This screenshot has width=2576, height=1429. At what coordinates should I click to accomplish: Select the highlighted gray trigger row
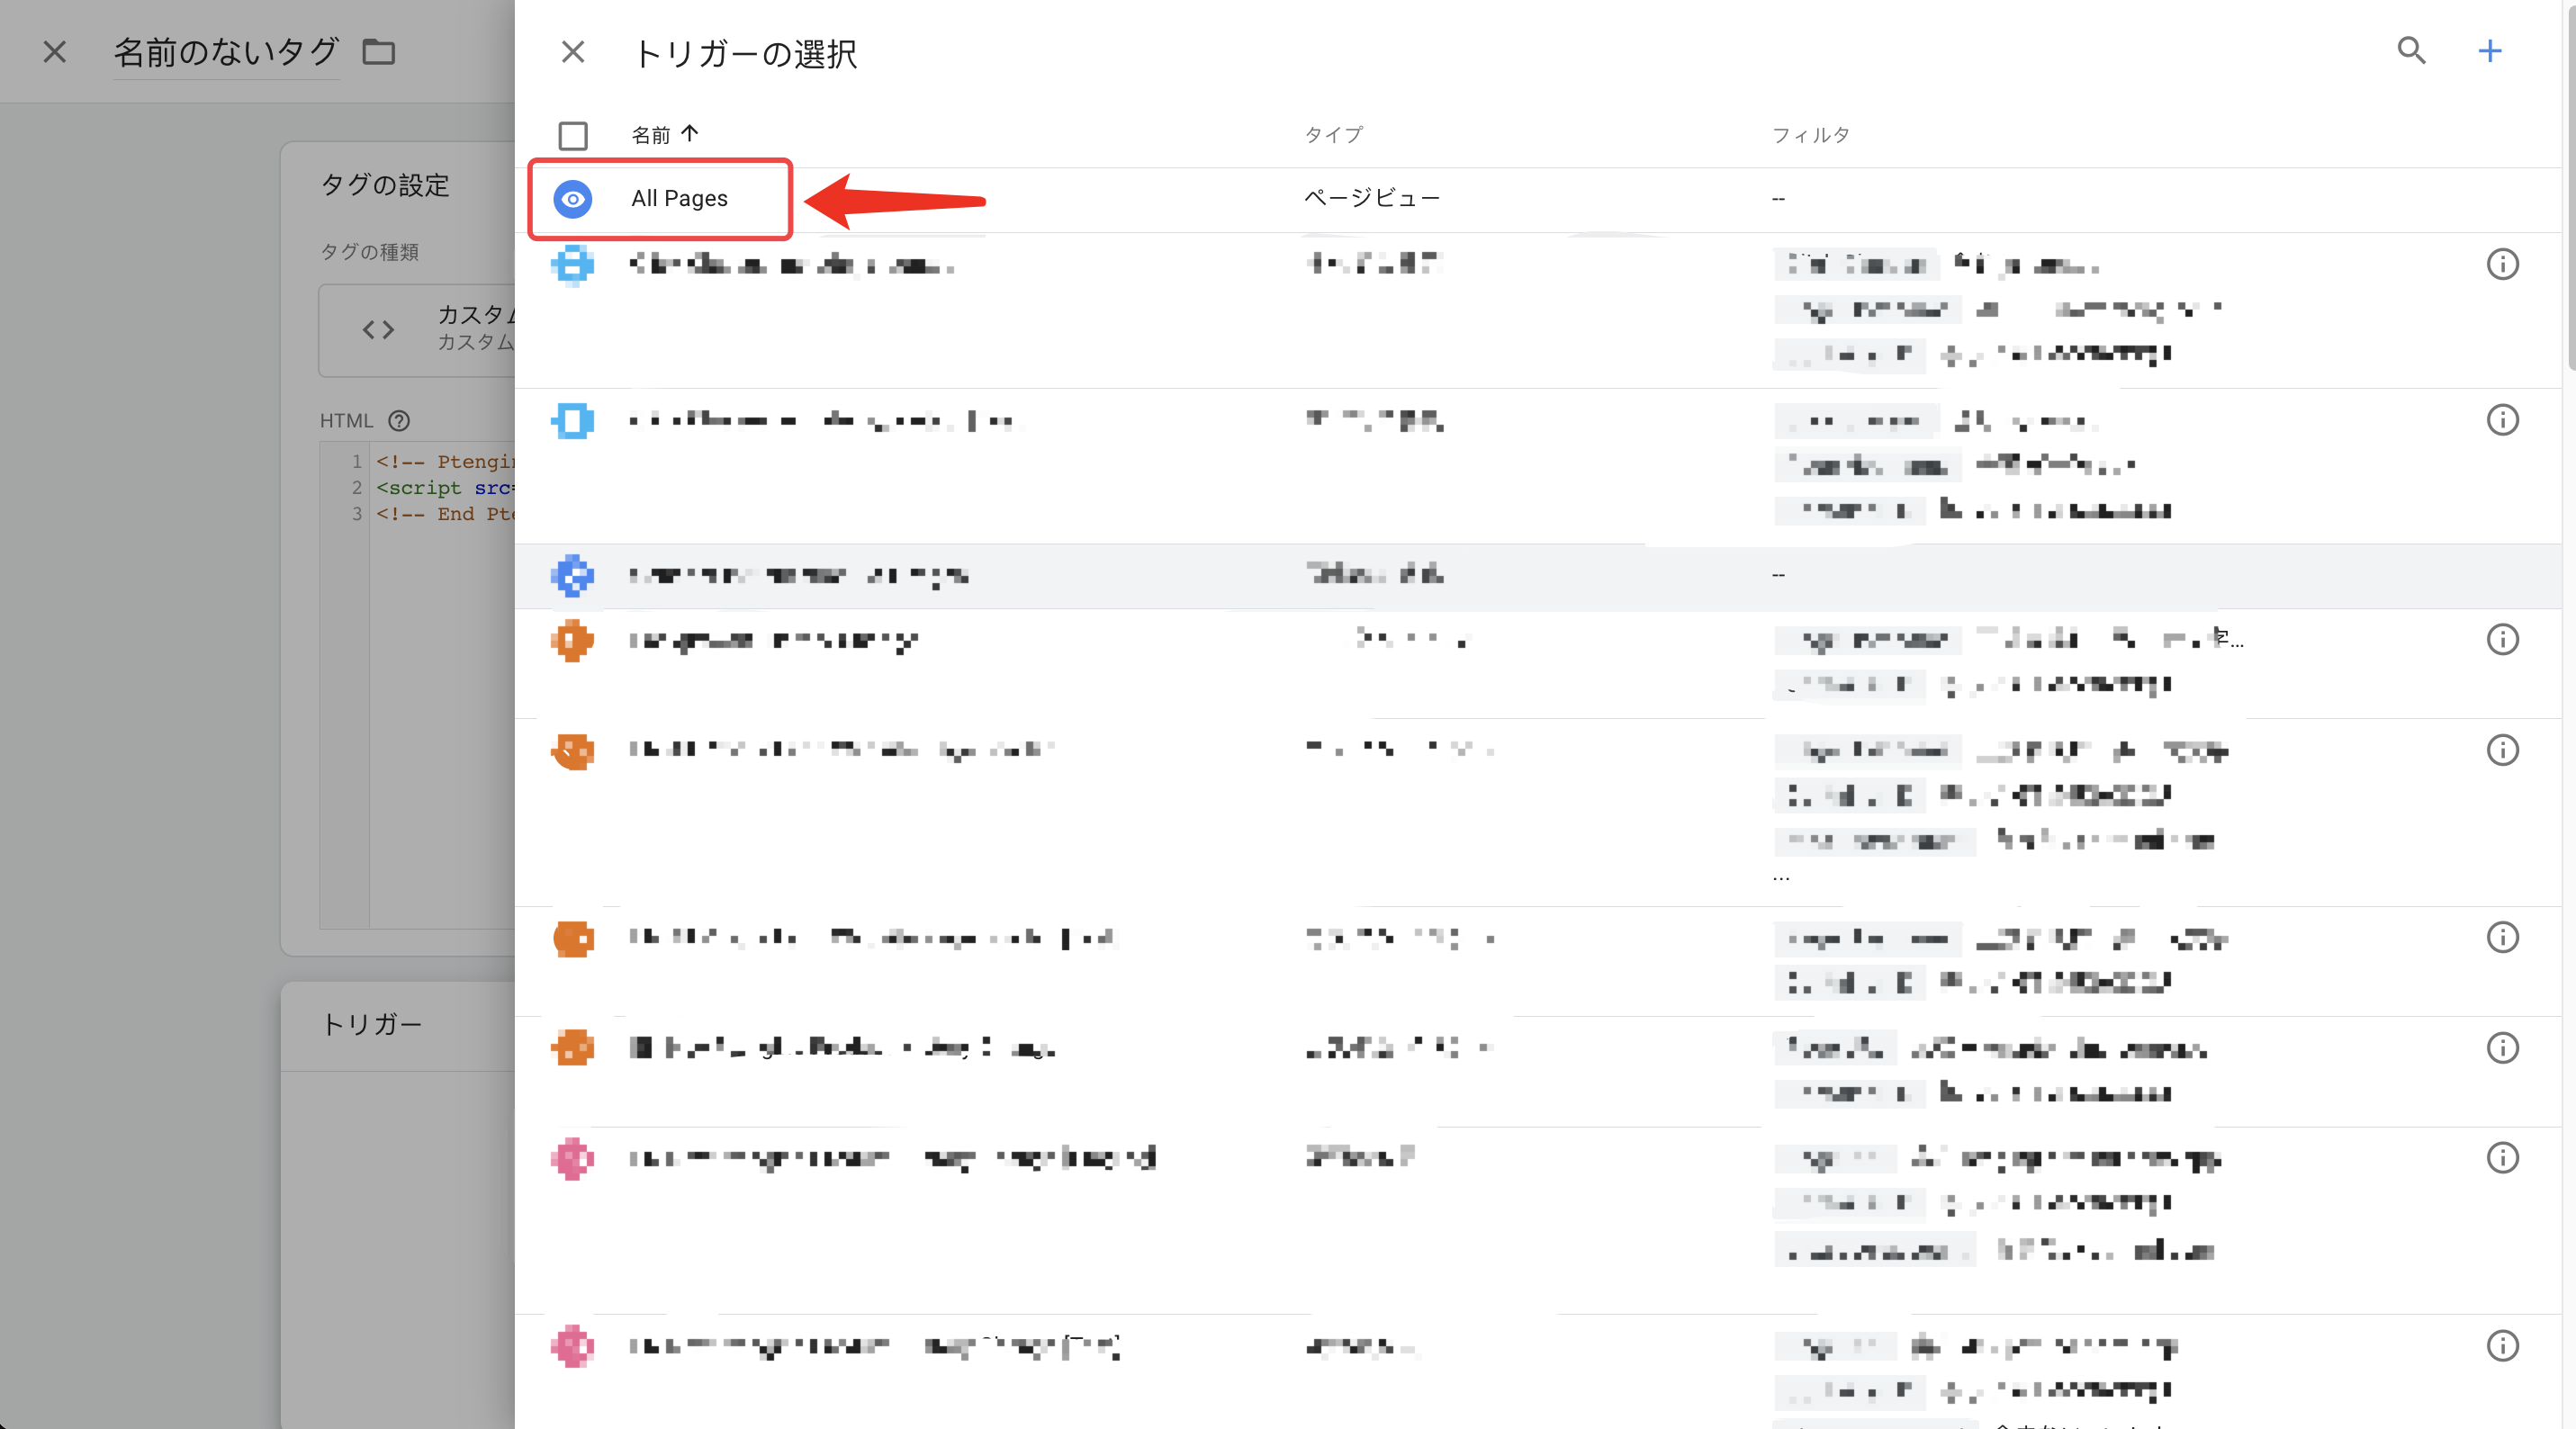click(x=1536, y=576)
